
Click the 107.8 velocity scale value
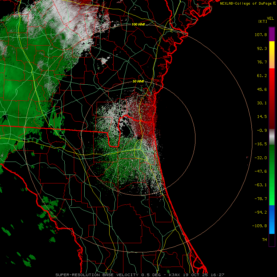[x=261, y=34]
